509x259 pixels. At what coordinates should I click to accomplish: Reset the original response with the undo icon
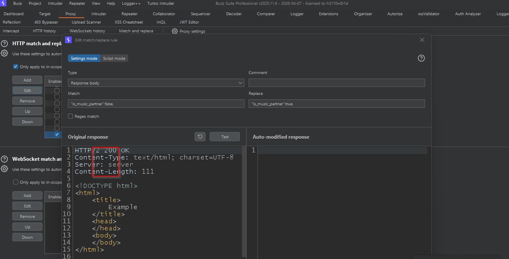pos(200,137)
